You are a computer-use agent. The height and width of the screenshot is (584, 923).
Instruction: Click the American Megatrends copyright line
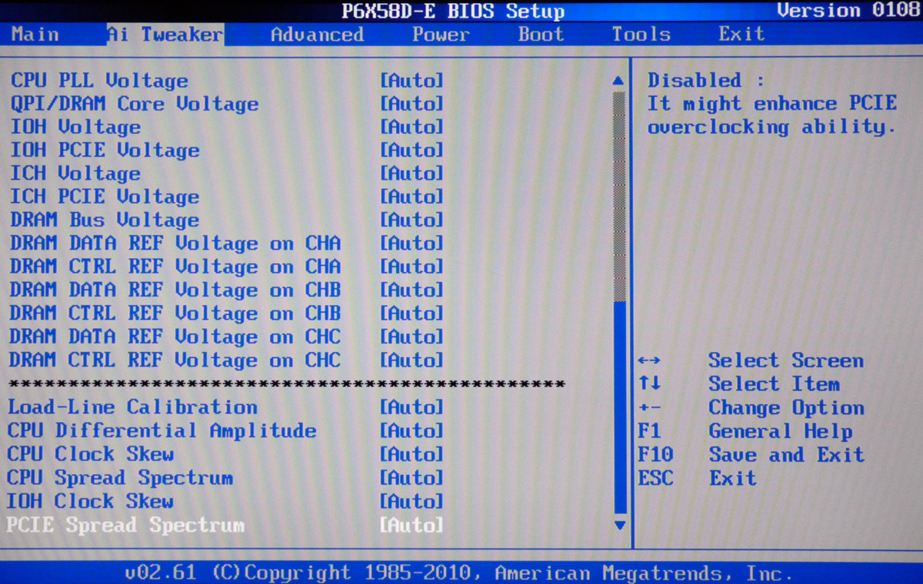click(458, 573)
